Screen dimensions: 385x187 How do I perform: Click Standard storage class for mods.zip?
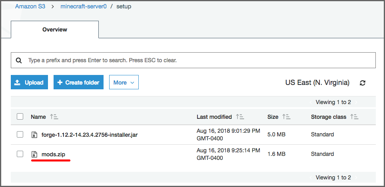coord(322,154)
